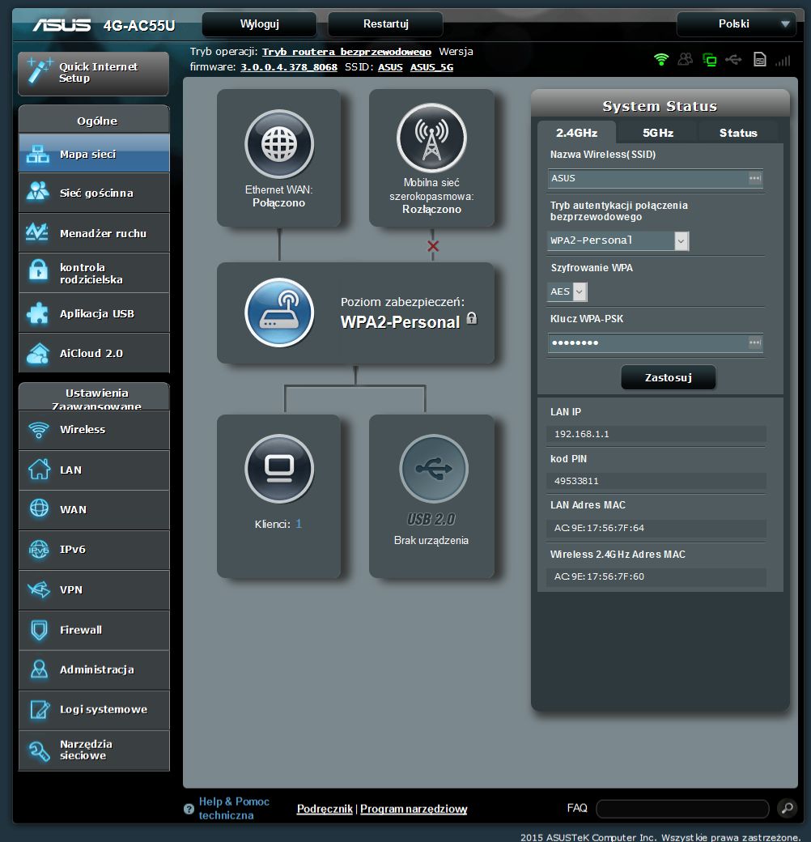Open the Podręcznik manual link

(325, 809)
